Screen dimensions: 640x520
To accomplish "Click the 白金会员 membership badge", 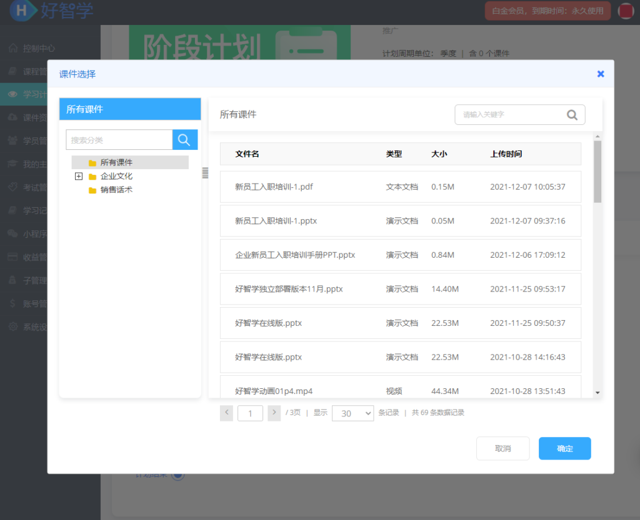I will [x=547, y=11].
